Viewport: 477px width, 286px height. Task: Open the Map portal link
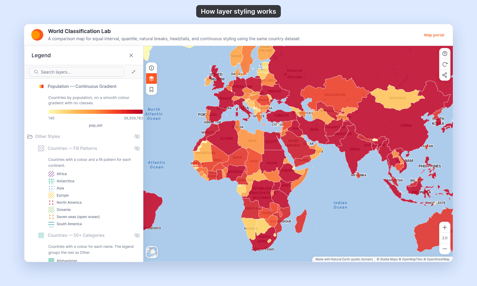(x=434, y=35)
